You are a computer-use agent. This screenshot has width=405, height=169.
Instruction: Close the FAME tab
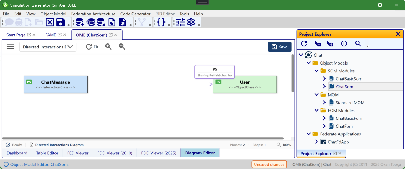pyautogui.click(x=64, y=35)
